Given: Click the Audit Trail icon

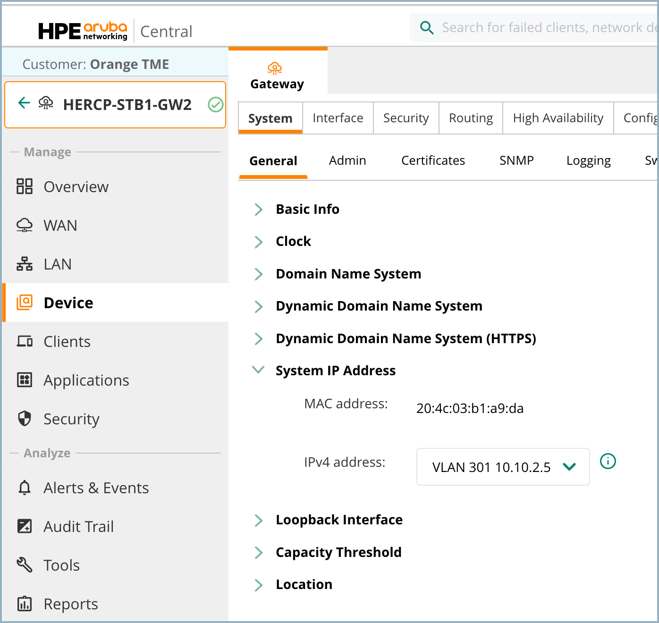Looking at the screenshot, I should (25, 526).
